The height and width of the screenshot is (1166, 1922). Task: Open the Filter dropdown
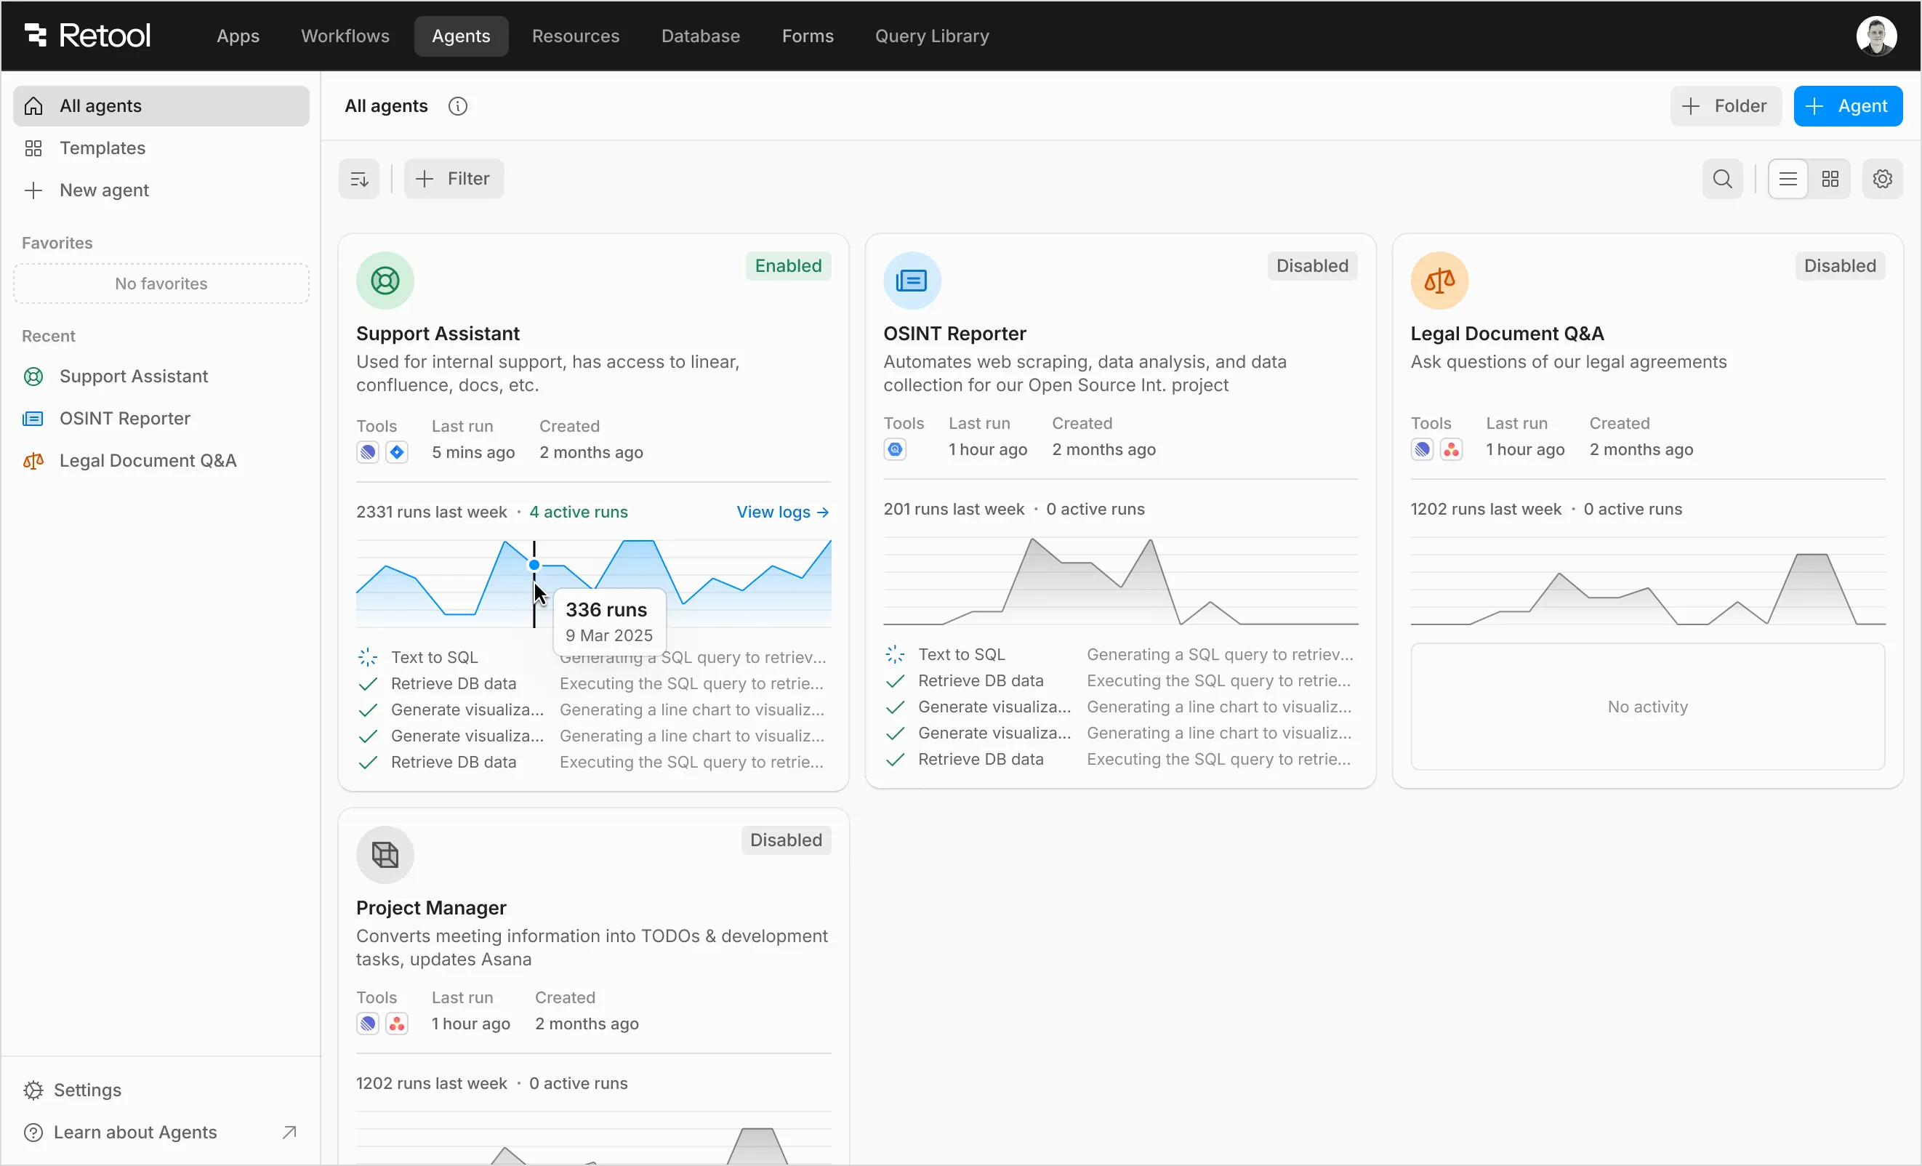(x=454, y=178)
